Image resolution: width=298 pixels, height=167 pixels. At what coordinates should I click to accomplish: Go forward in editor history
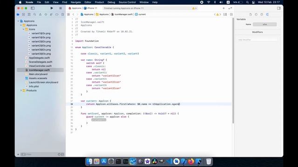(77, 14)
